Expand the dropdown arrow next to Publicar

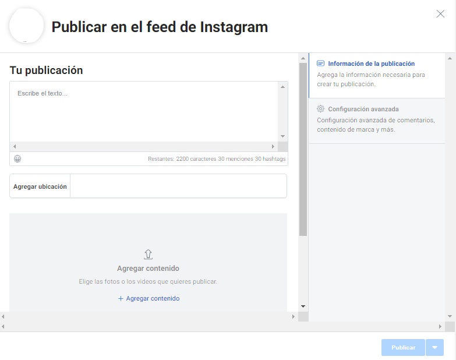point(434,347)
